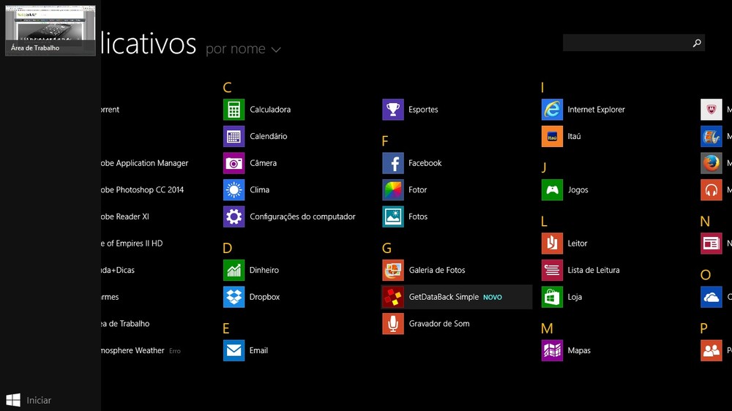The image size is (732, 411).
Task: Select the letter G group header
Action: point(386,249)
